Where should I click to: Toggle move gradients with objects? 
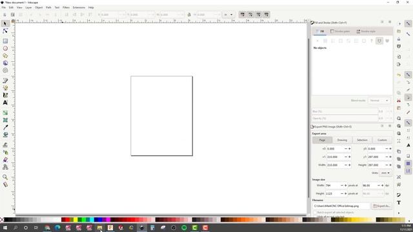point(258,14)
